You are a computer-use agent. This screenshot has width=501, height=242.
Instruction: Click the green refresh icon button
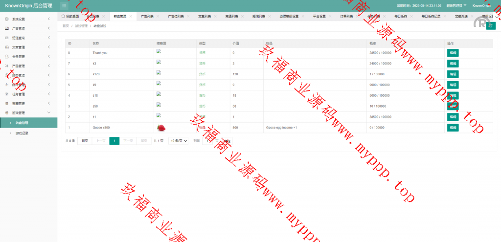pos(491,26)
